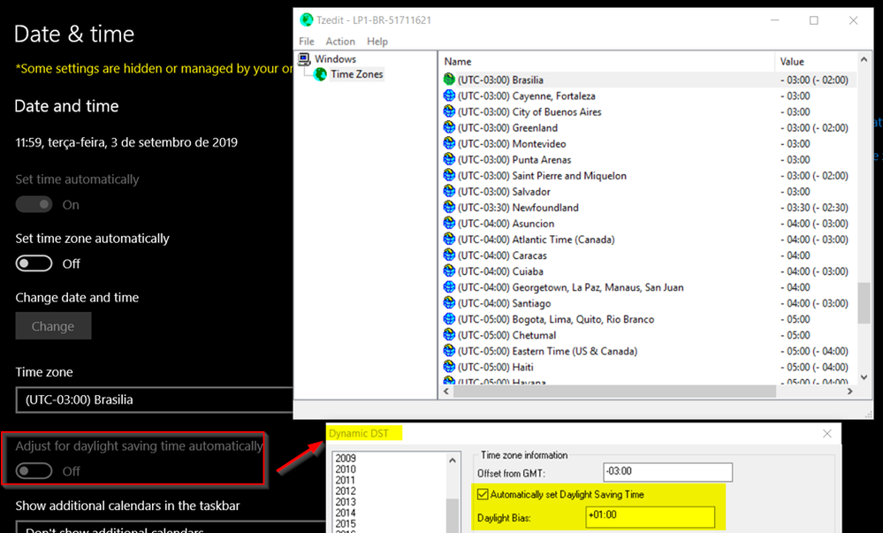
Task: Click the globe icon beside Atlantic Time (Canada)
Action: pyautogui.click(x=449, y=240)
